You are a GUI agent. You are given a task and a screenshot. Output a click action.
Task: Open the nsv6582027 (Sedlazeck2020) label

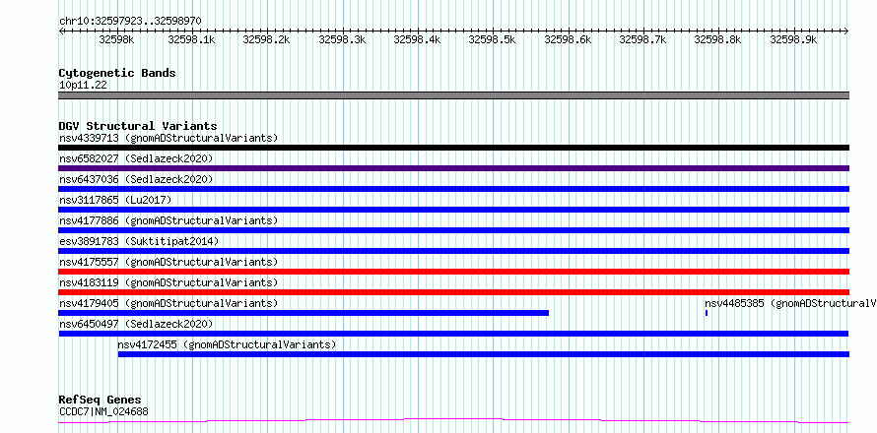tap(136, 158)
